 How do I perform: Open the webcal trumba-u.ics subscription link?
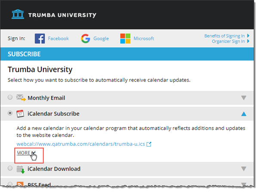[81, 144]
